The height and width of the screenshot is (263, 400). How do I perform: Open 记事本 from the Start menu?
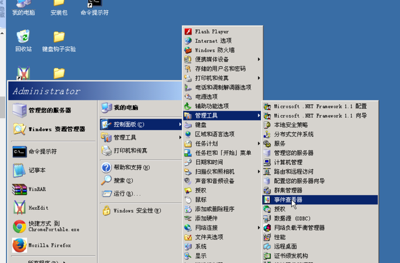pos(53,170)
